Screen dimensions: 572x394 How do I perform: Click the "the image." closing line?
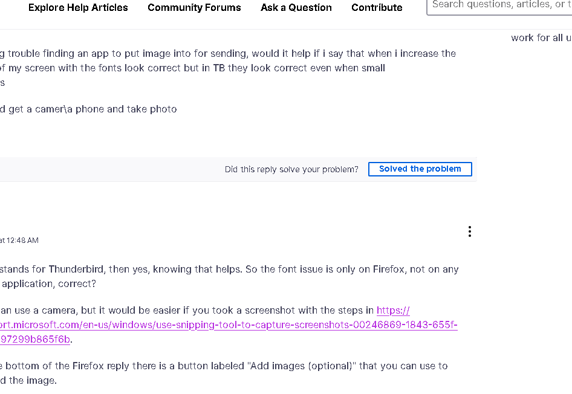28,380
